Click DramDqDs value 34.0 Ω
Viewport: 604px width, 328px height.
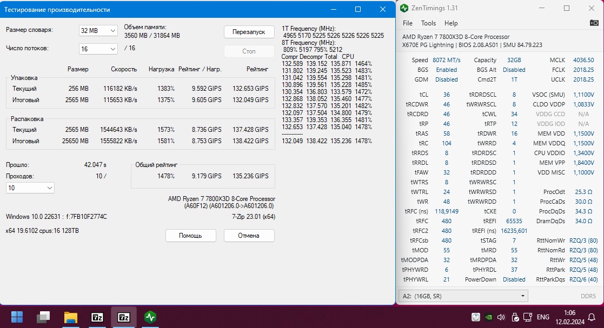click(583, 221)
